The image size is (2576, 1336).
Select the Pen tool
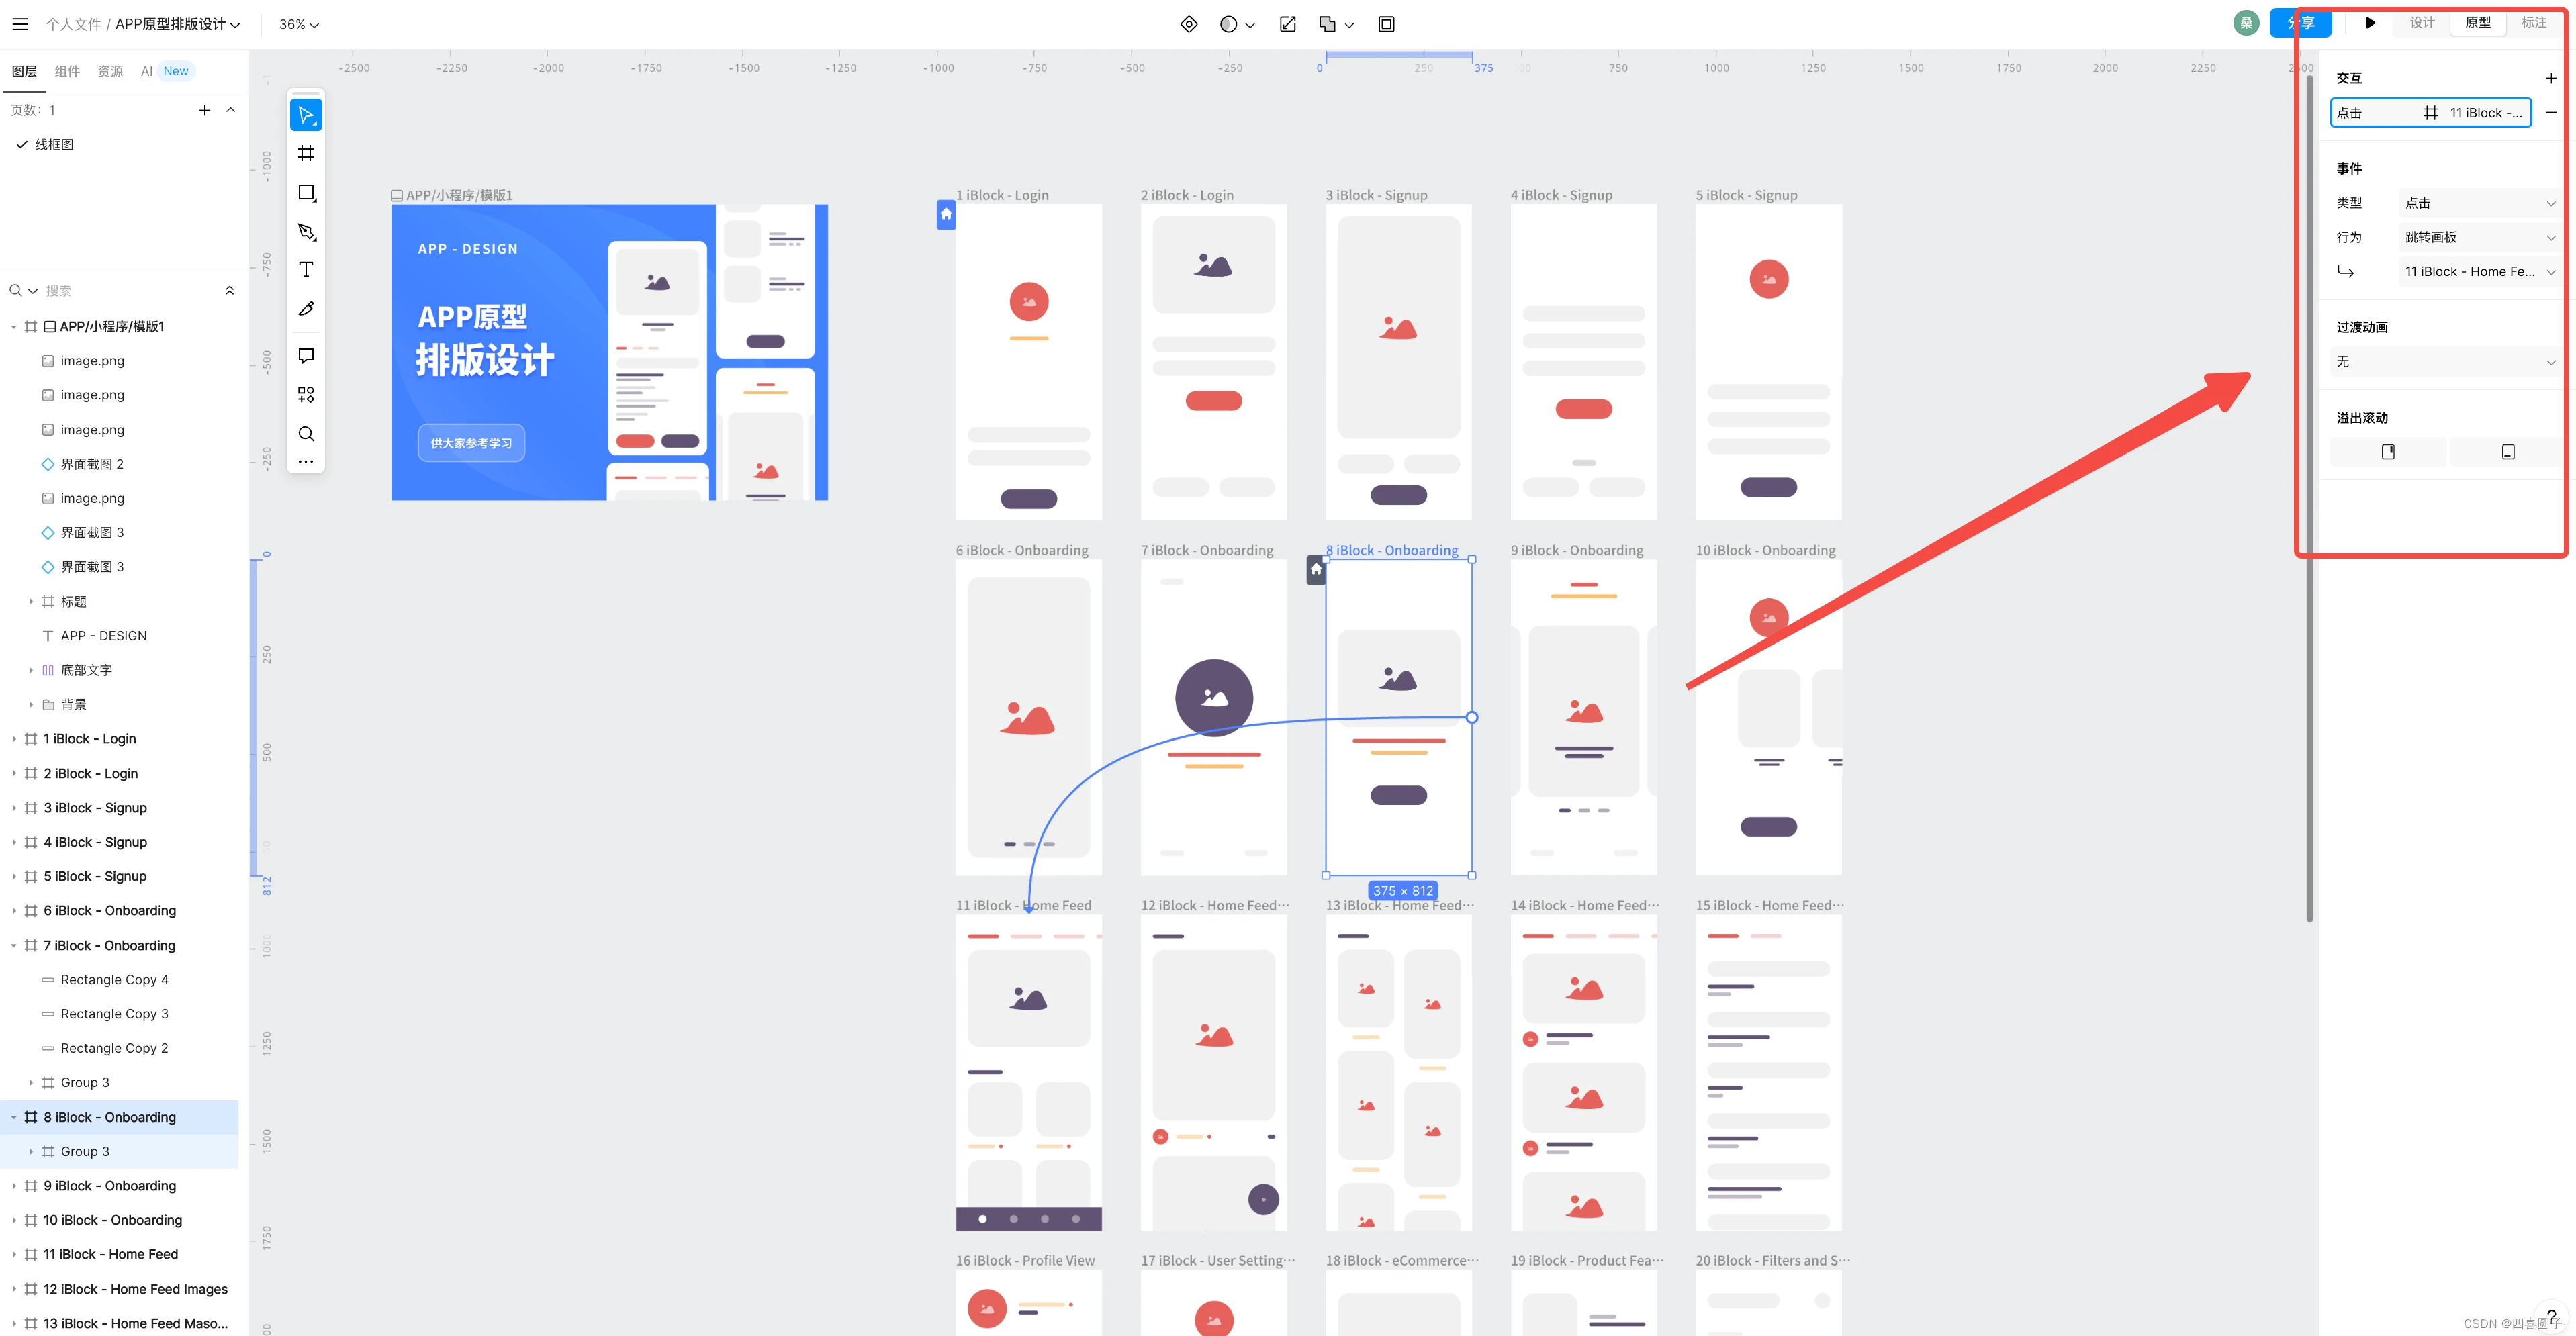(306, 231)
